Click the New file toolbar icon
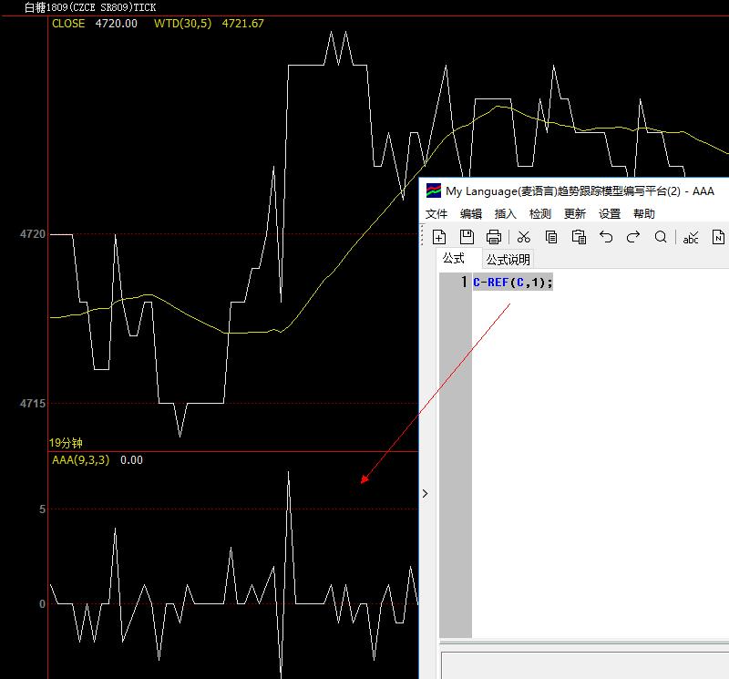Screen dimensions: 729x679 pyautogui.click(x=439, y=237)
